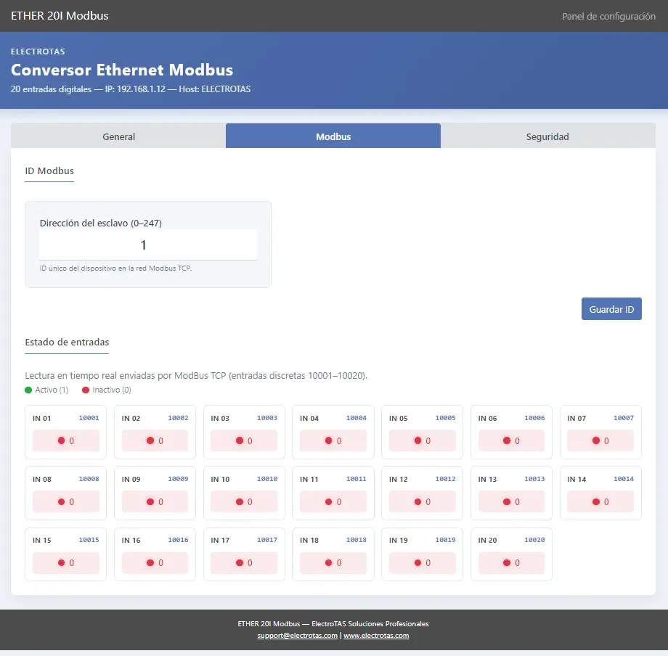668x656 pixels.
Task: Select the "IN 16" input label
Action: [131, 540]
